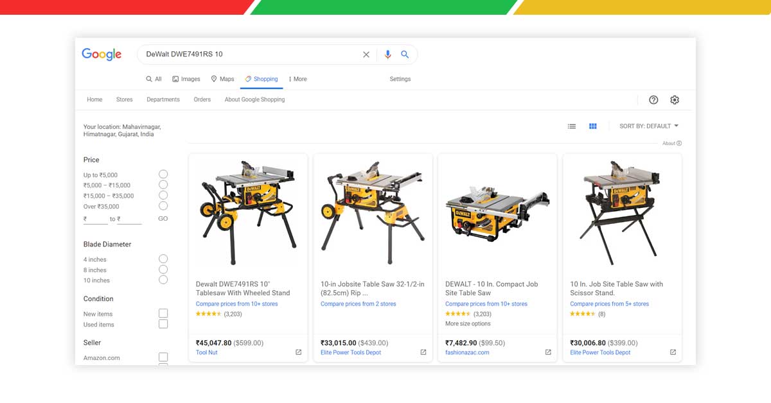The image size is (771, 403).
Task: Click Compare prices from 2 stores link
Action: (x=359, y=304)
